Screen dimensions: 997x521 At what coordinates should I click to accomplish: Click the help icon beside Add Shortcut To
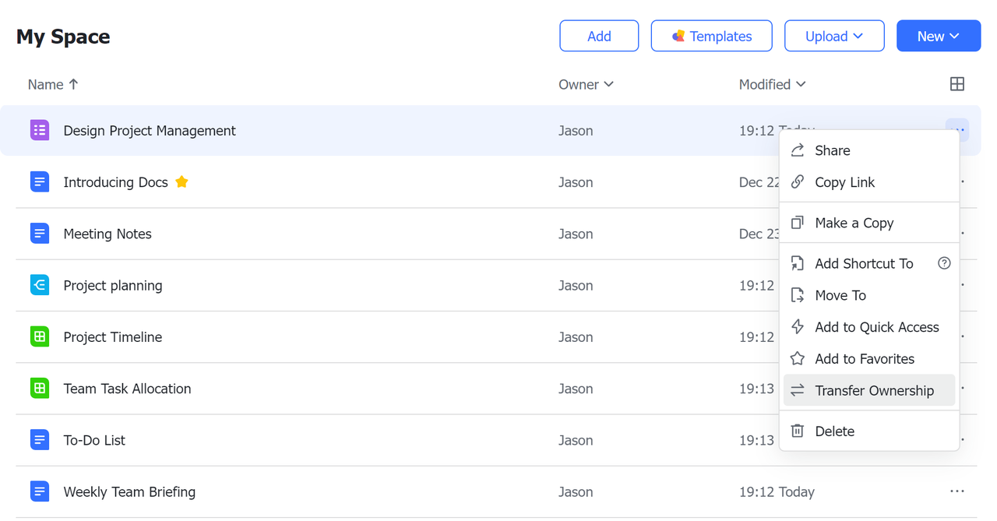(944, 263)
